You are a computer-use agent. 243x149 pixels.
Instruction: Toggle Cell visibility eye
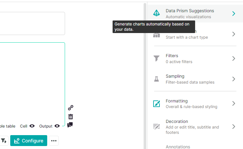click(x=32, y=126)
